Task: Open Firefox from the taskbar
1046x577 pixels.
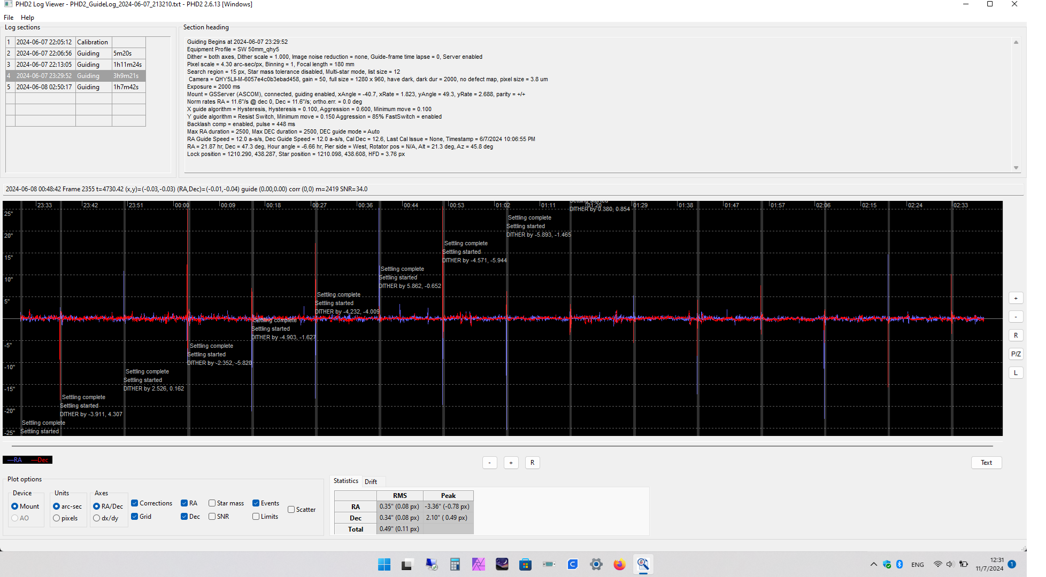Action: coord(619,564)
